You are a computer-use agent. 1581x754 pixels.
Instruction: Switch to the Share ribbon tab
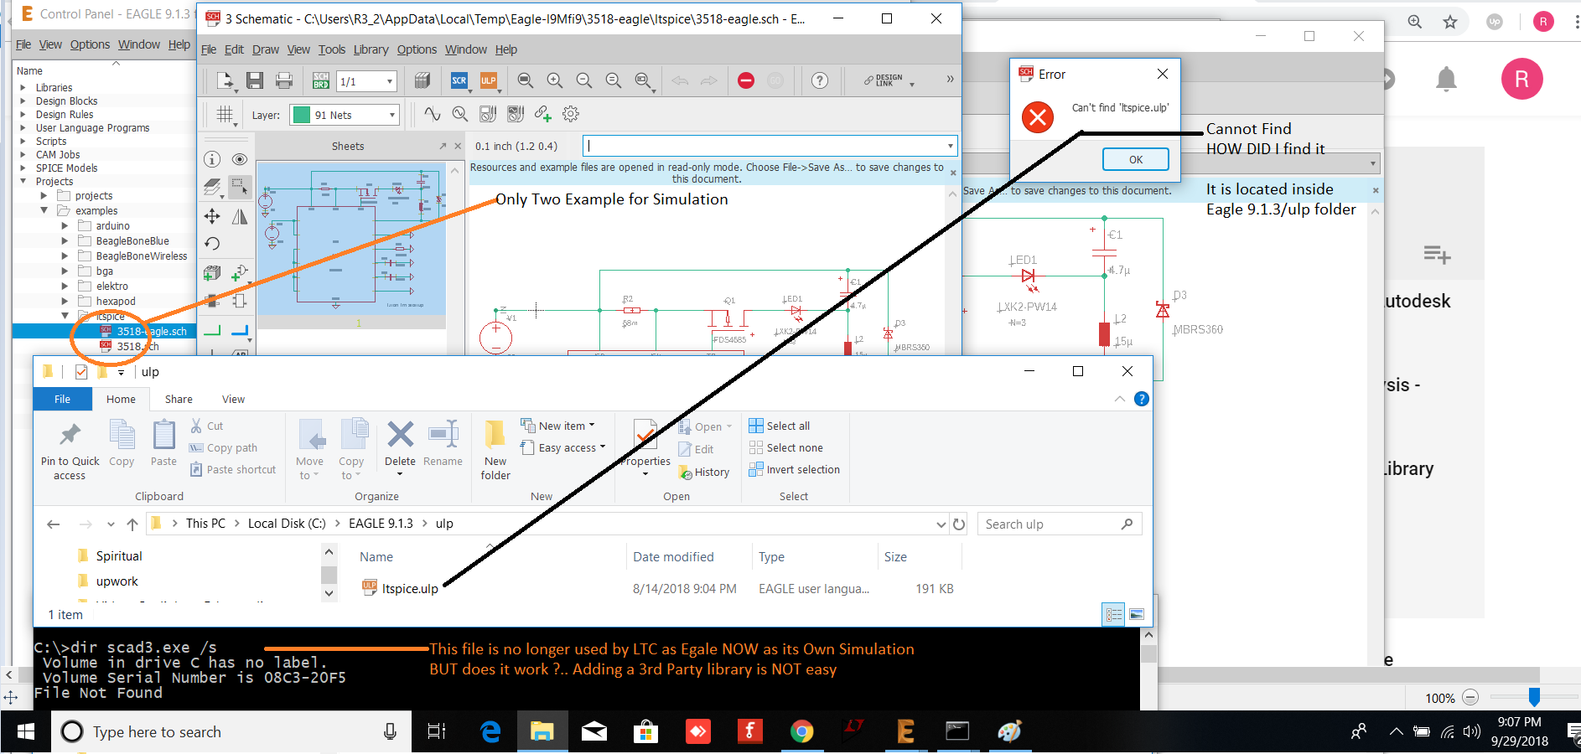179,400
